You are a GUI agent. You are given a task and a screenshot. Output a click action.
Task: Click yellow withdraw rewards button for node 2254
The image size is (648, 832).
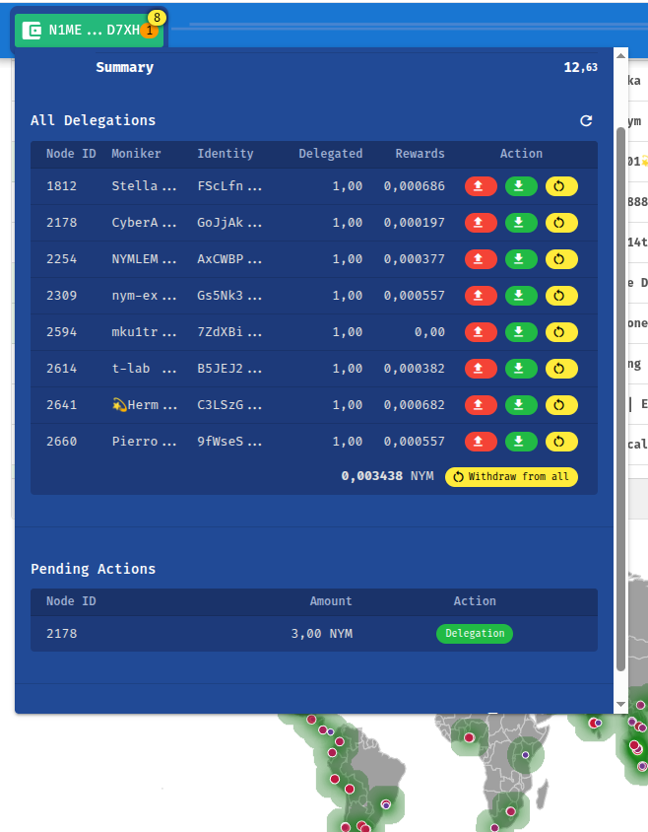[x=561, y=259]
